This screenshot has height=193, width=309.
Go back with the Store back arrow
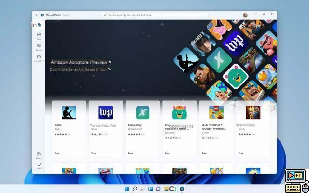point(37,15)
